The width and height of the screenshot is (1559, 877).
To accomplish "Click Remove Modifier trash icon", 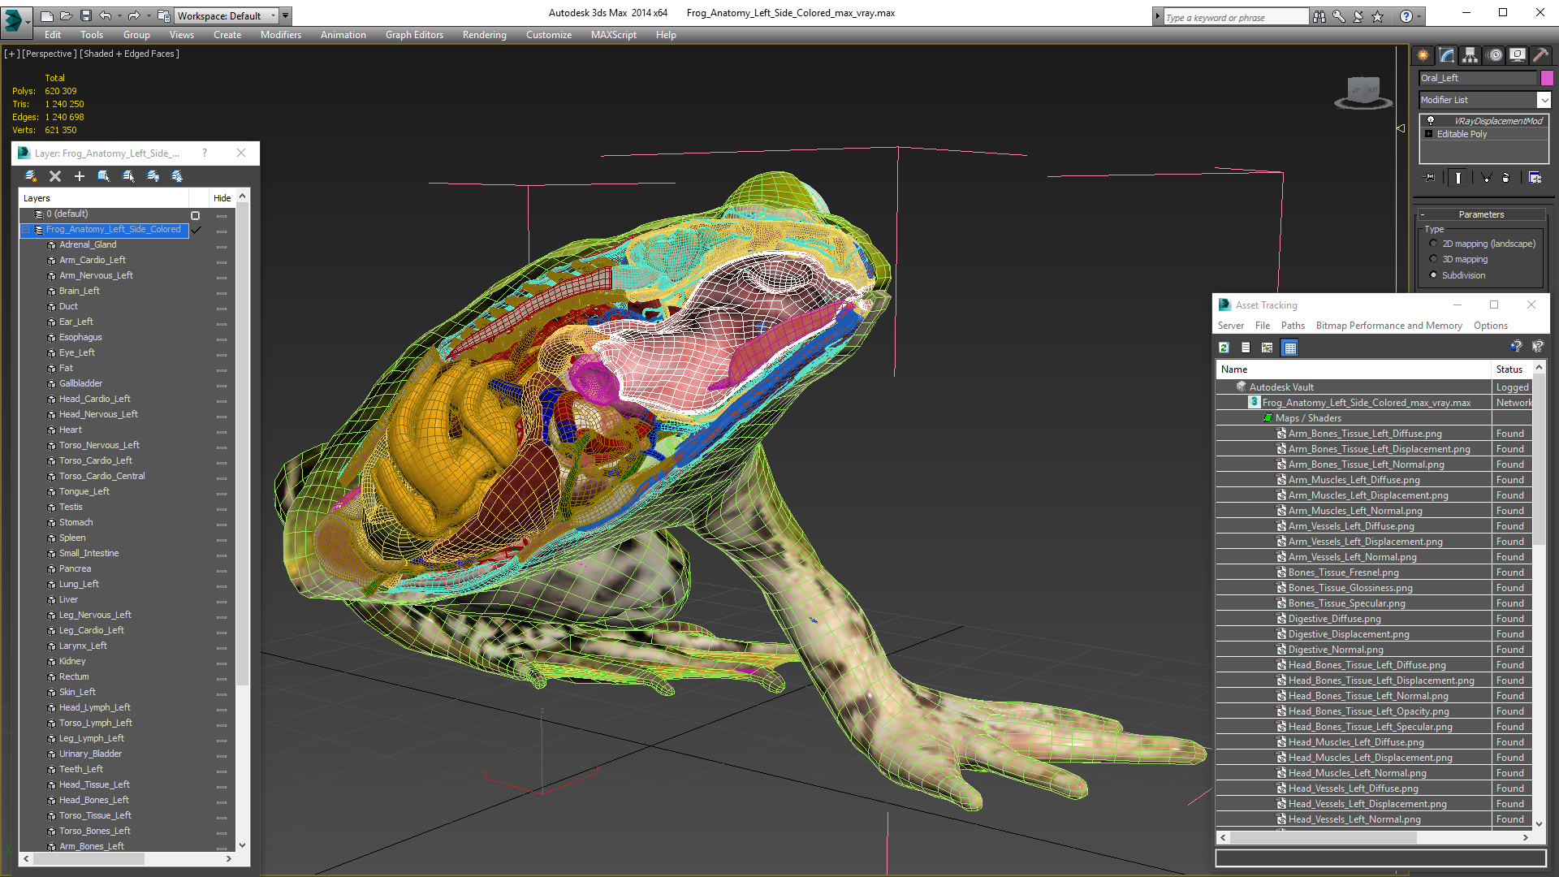I will (x=1506, y=177).
